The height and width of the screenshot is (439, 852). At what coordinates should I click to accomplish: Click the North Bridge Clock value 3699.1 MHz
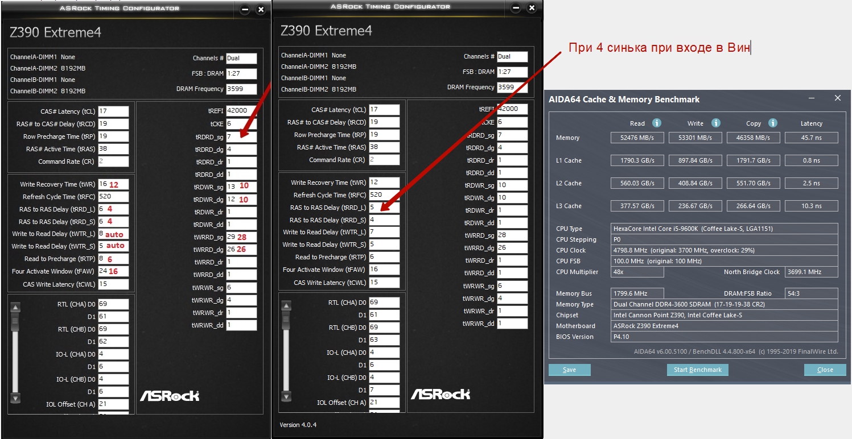812,272
